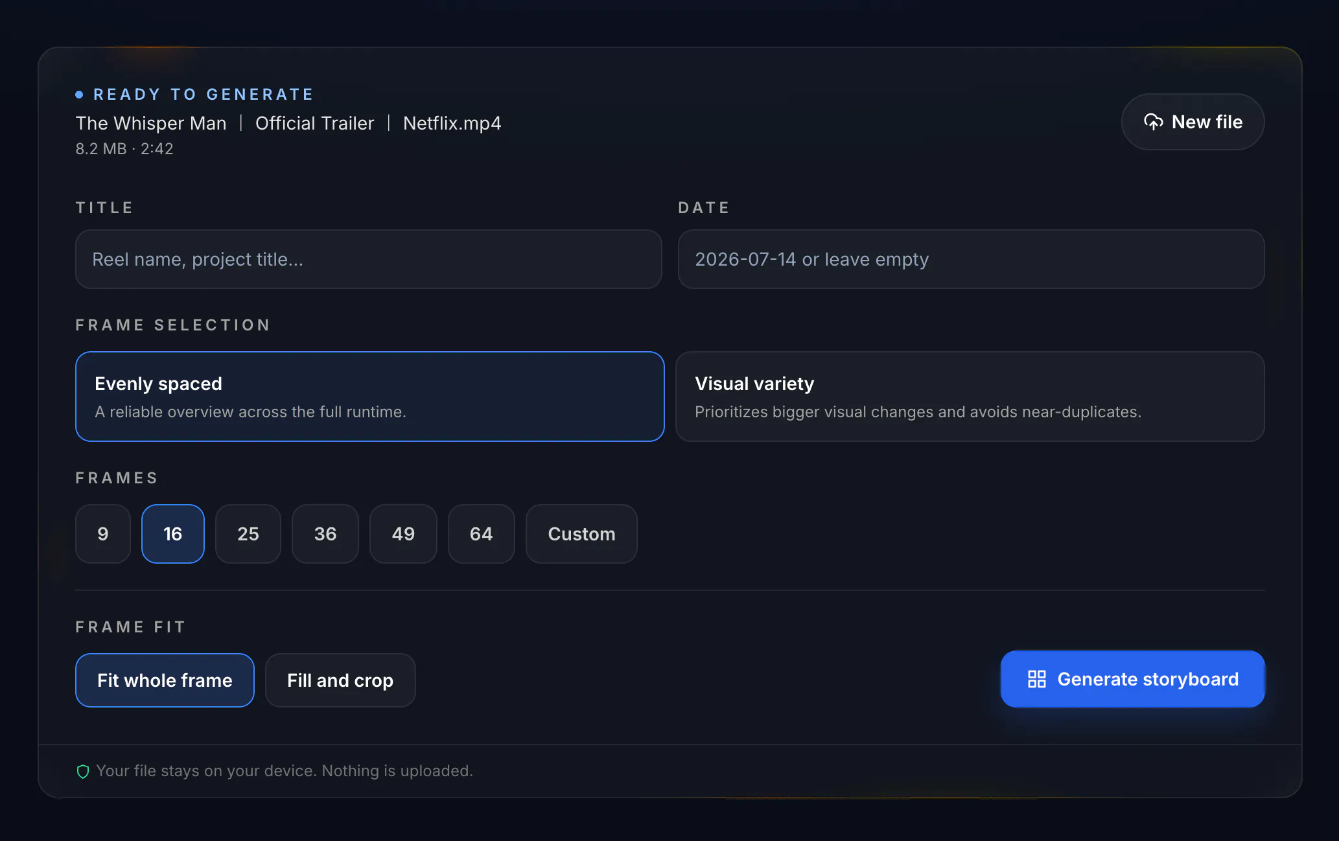Pick the Custom frame count option
This screenshot has height=841, width=1339.
(x=581, y=534)
